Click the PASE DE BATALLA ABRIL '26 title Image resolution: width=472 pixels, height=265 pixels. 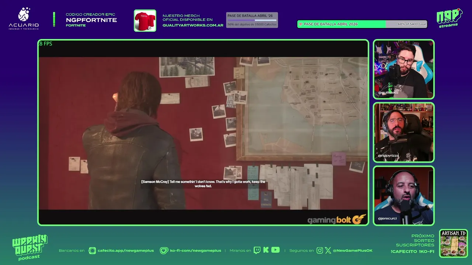point(250,16)
